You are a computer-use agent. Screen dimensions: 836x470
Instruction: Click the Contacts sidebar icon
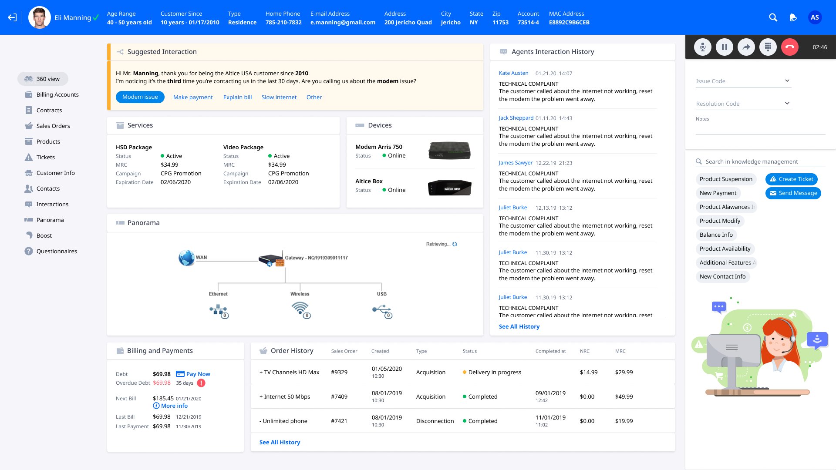tap(29, 188)
